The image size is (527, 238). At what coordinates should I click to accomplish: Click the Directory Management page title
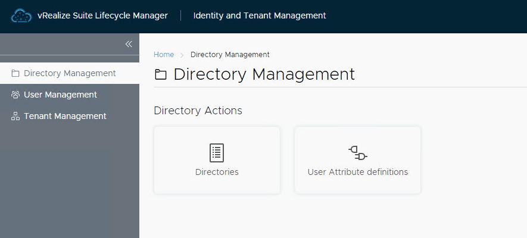[x=264, y=74]
